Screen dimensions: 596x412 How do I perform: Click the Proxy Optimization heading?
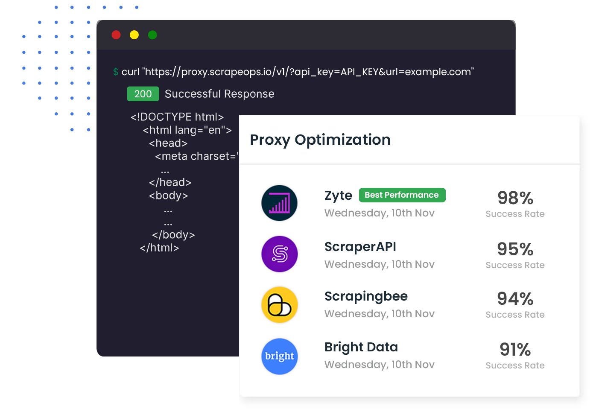point(320,140)
